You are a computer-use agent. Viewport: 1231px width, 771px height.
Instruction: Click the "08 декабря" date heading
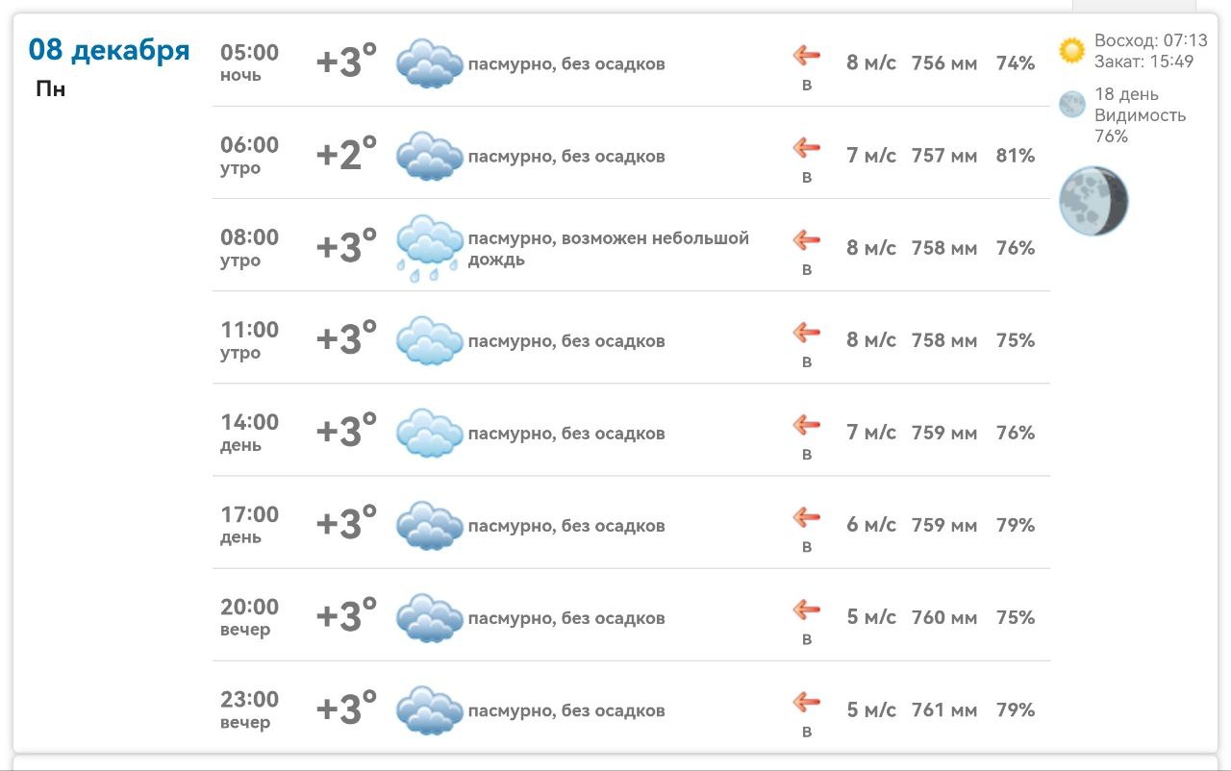click(x=109, y=50)
